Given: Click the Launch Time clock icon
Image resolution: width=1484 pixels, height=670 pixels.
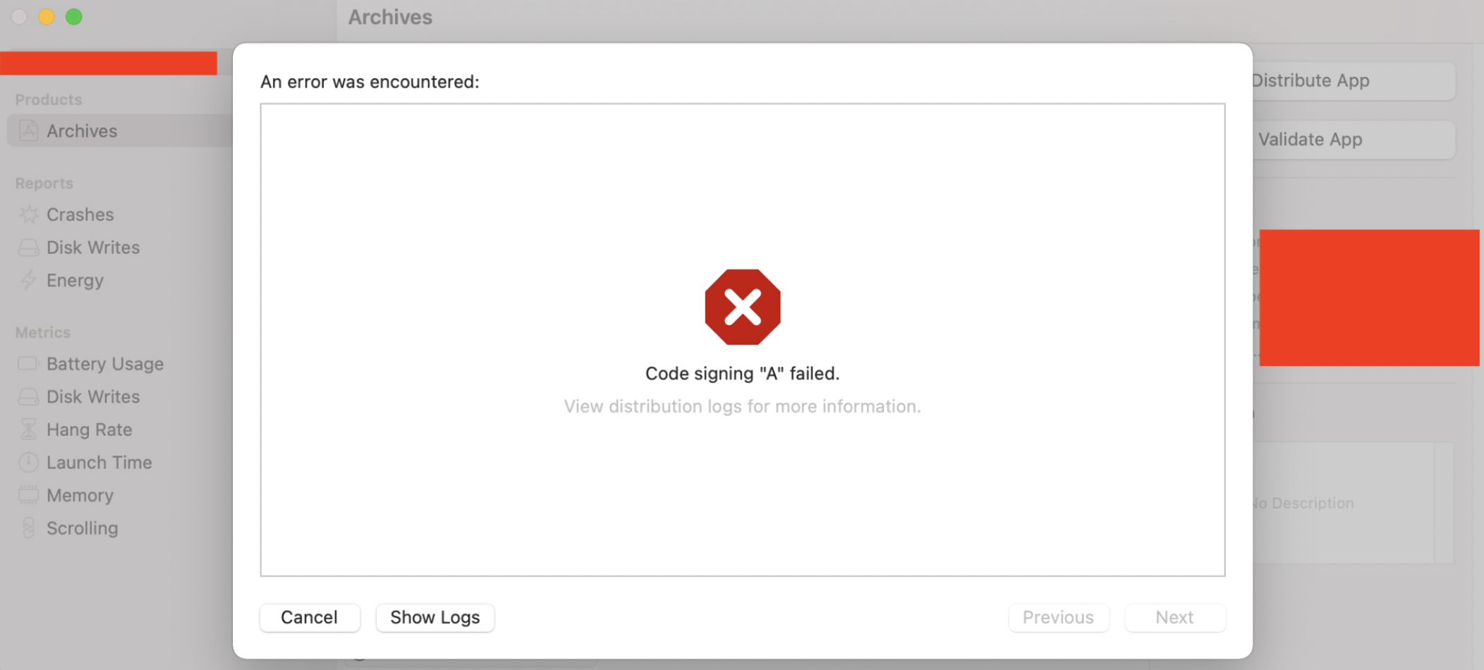Looking at the screenshot, I should (28, 463).
